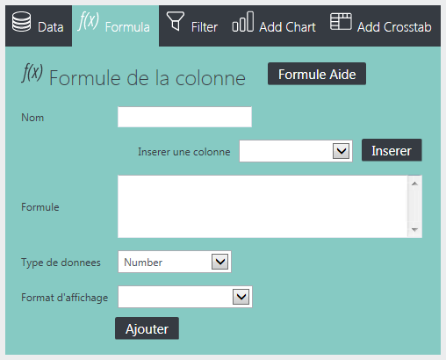Click the Filter funnel icon
Viewport: 446px width, 360px height.
coord(176,21)
